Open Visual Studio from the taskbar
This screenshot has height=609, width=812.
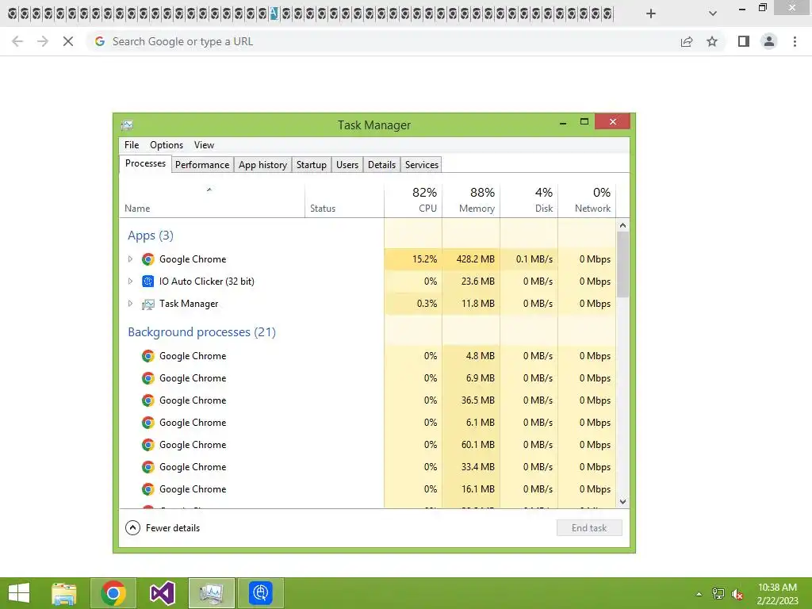(162, 593)
